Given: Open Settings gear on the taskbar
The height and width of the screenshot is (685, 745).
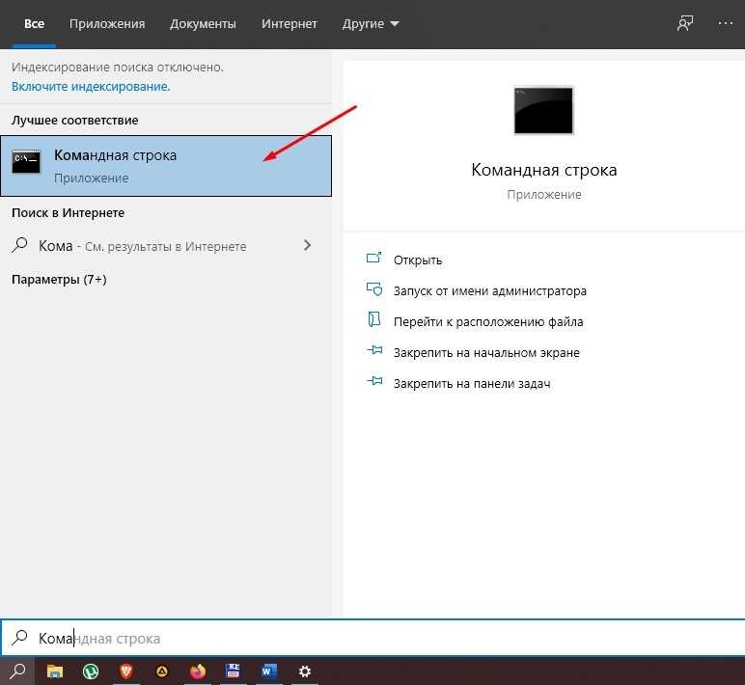Looking at the screenshot, I should click(305, 671).
